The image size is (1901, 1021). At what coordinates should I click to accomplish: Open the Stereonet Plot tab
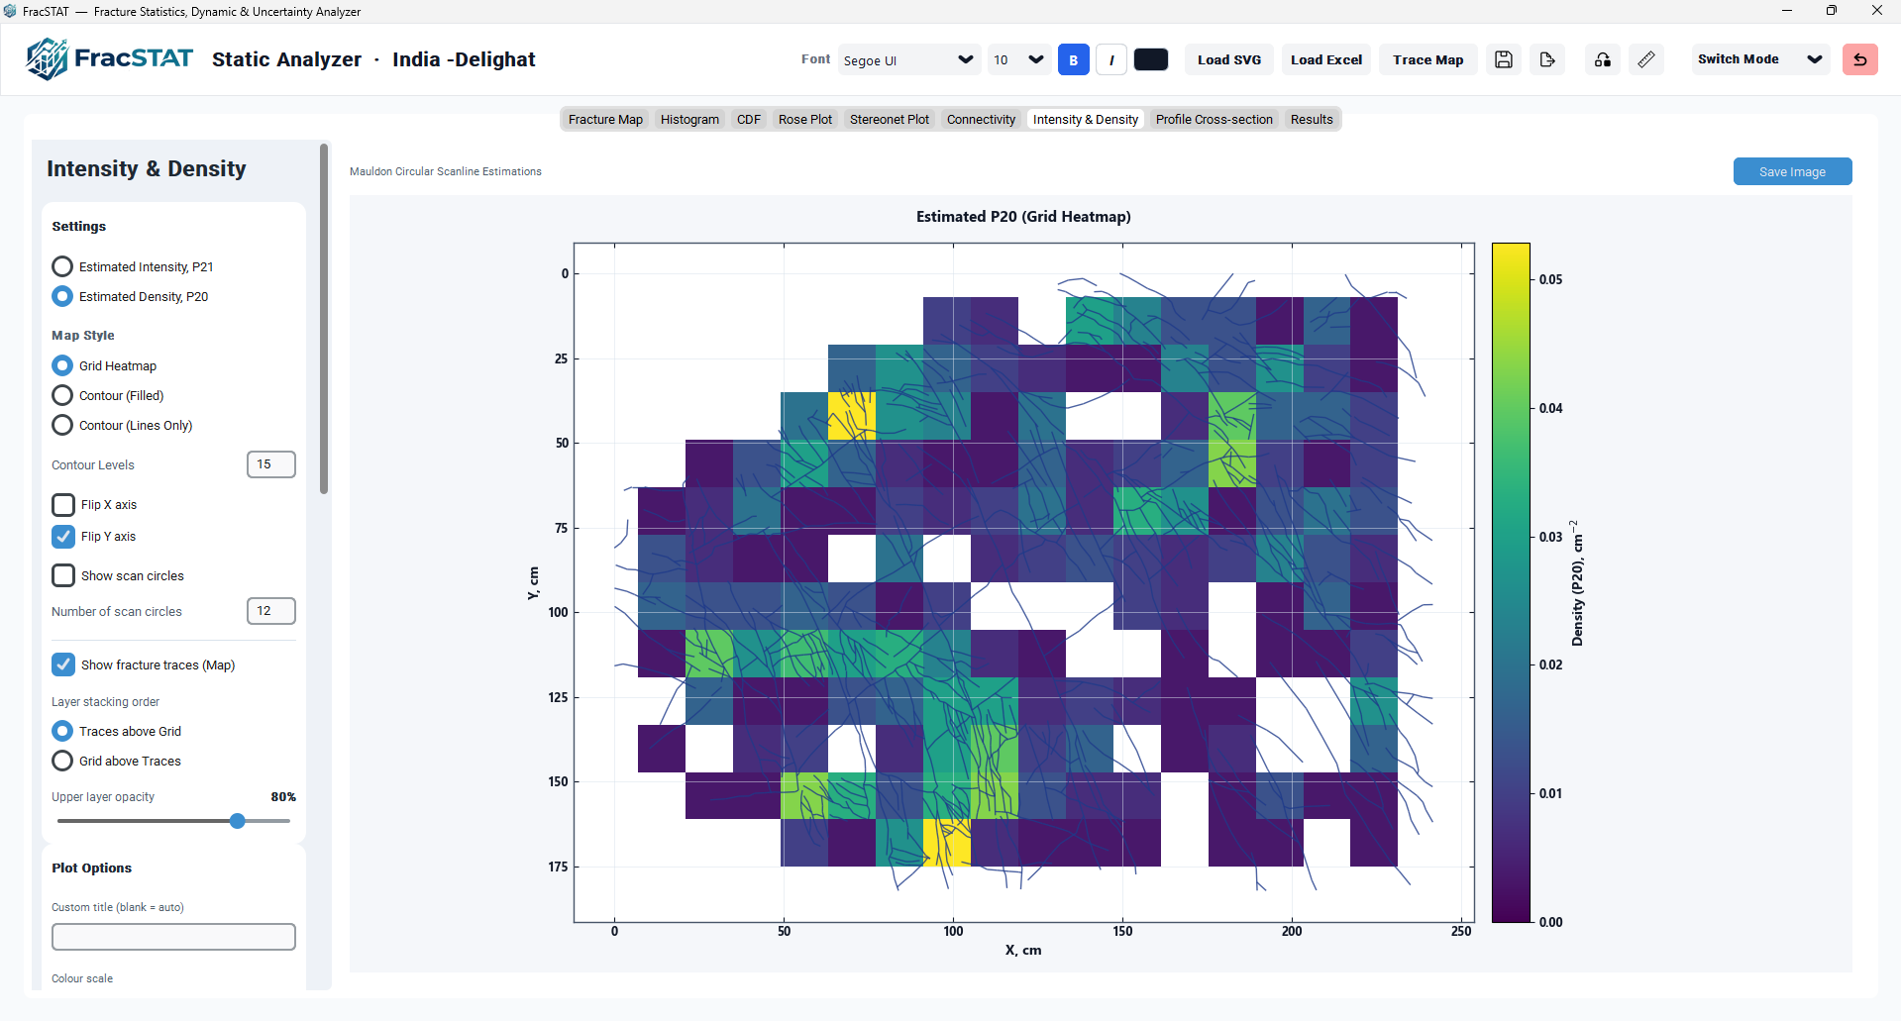point(890,120)
